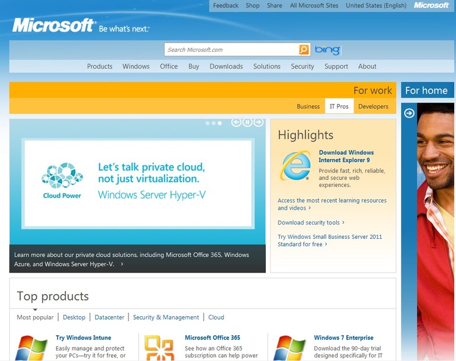The image size is (456, 361).
Task: Open All Microsoft Sites
Action: [x=314, y=6]
